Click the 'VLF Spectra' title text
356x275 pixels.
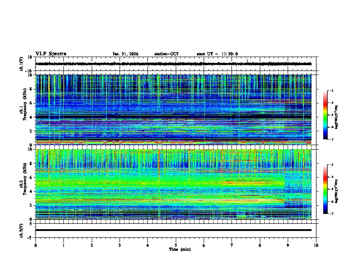pyautogui.click(x=51, y=54)
